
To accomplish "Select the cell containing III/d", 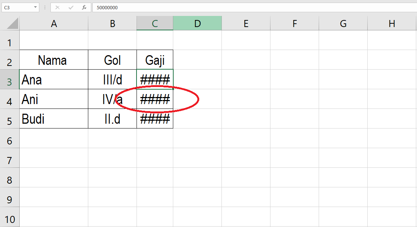I will click(x=112, y=80).
